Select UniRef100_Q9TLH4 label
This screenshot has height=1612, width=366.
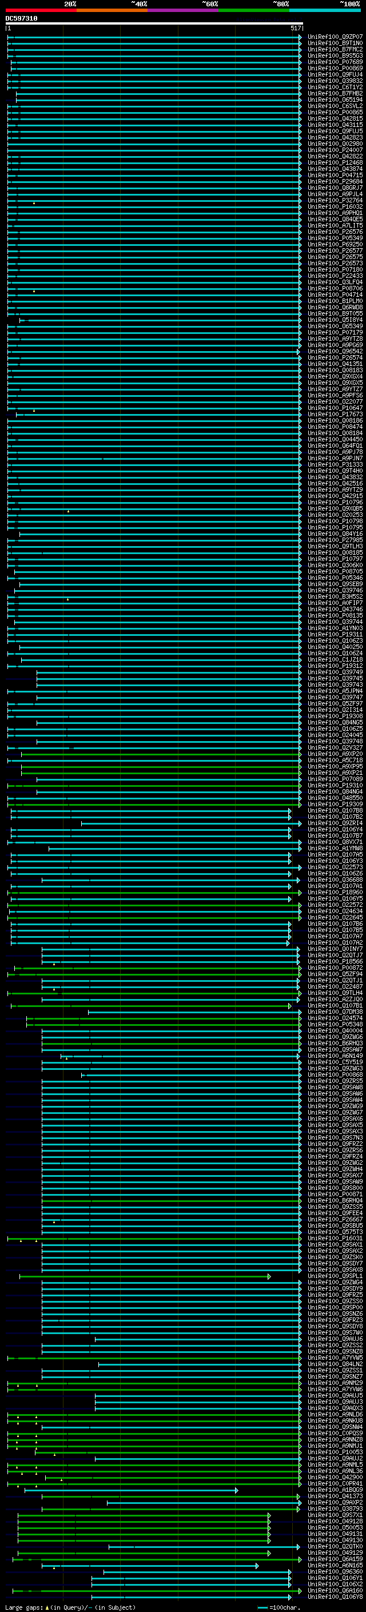(x=335, y=993)
